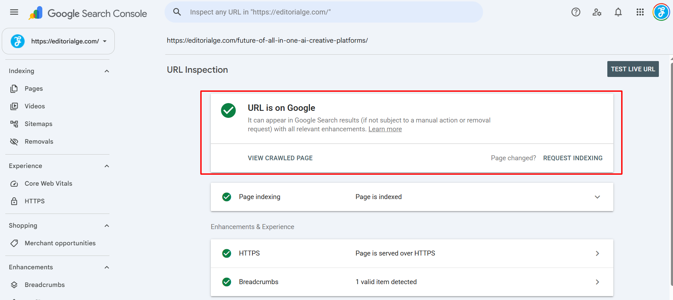Open Removals page
673x300 pixels.
click(39, 142)
